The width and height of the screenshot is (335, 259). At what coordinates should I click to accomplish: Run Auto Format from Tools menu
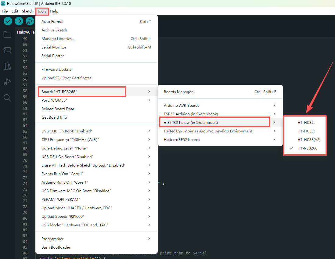click(x=97, y=22)
